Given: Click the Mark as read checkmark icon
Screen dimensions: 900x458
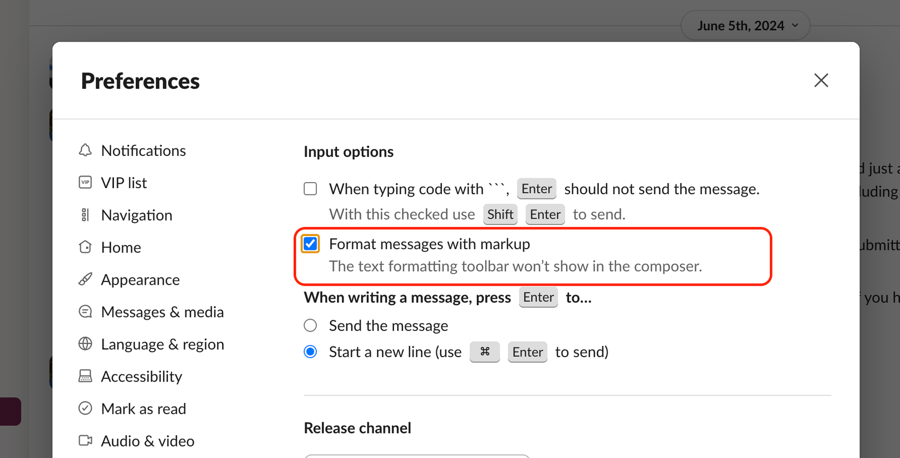Looking at the screenshot, I should click(85, 408).
